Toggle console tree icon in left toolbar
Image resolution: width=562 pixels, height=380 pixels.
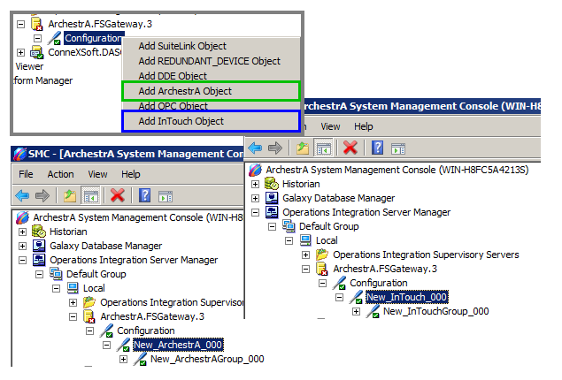coord(90,195)
